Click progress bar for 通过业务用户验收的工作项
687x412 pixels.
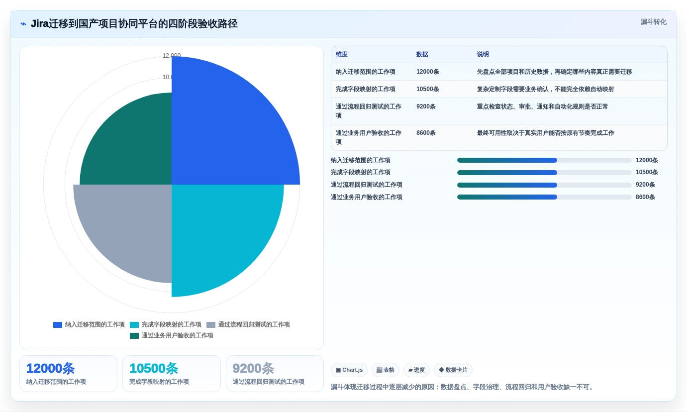[544, 197]
